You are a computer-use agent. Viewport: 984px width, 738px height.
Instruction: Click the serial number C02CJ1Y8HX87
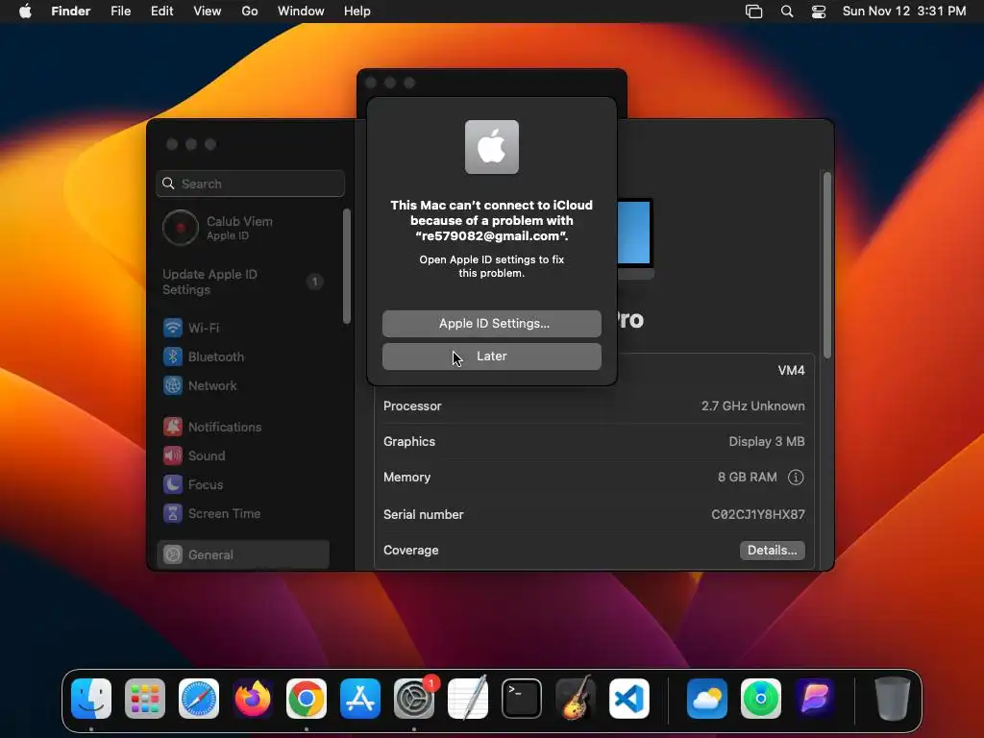click(x=757, y=515)
